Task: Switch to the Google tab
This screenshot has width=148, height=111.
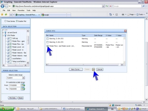Action: [x=54, y=15]
